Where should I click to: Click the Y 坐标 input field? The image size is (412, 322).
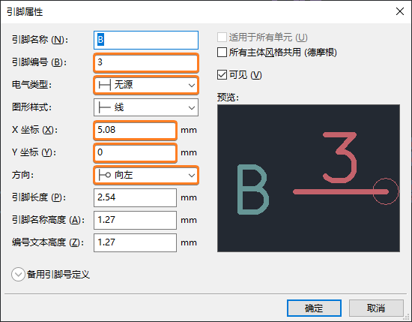point(135,152)
